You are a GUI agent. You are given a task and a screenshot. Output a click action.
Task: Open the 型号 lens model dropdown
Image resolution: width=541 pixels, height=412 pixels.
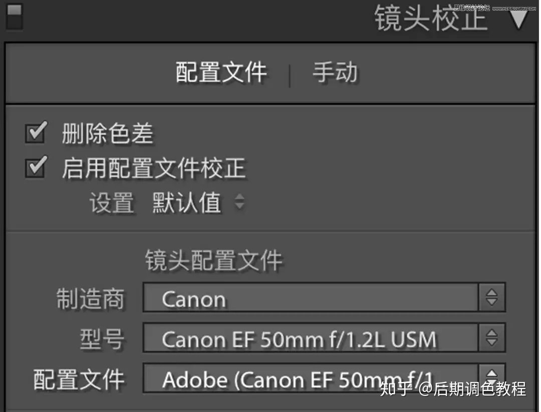pos(311,337)
